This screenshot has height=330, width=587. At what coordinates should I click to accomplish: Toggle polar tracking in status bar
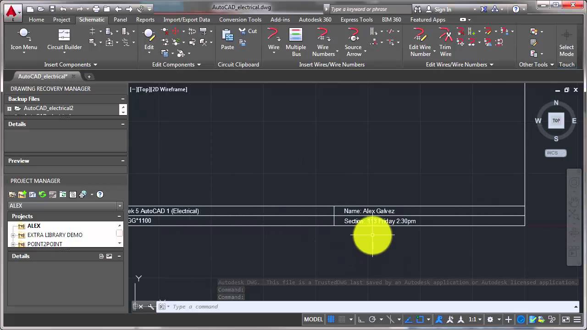tap(372, 319)
